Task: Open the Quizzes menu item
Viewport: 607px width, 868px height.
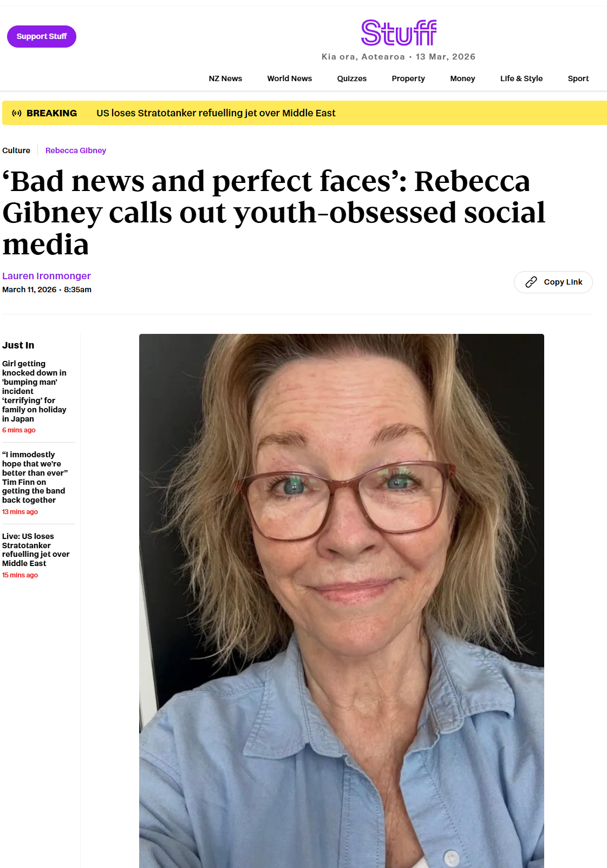Action: pyautogui.click(x=351, y=78)
